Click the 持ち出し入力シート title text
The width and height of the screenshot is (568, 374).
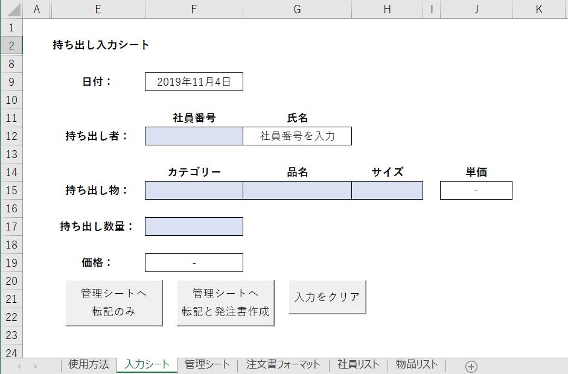pos(101,45)
